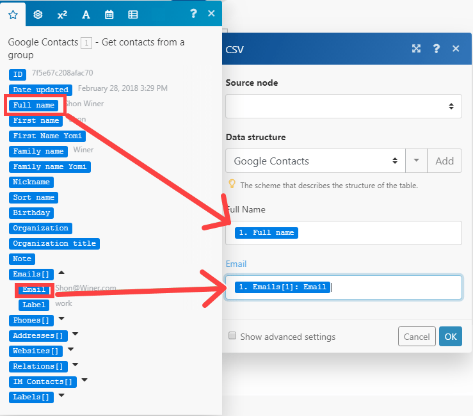The width and height of the screenshot is (473, 416).
Task: Select the Note variable pill
Action: tap(22, 259)
